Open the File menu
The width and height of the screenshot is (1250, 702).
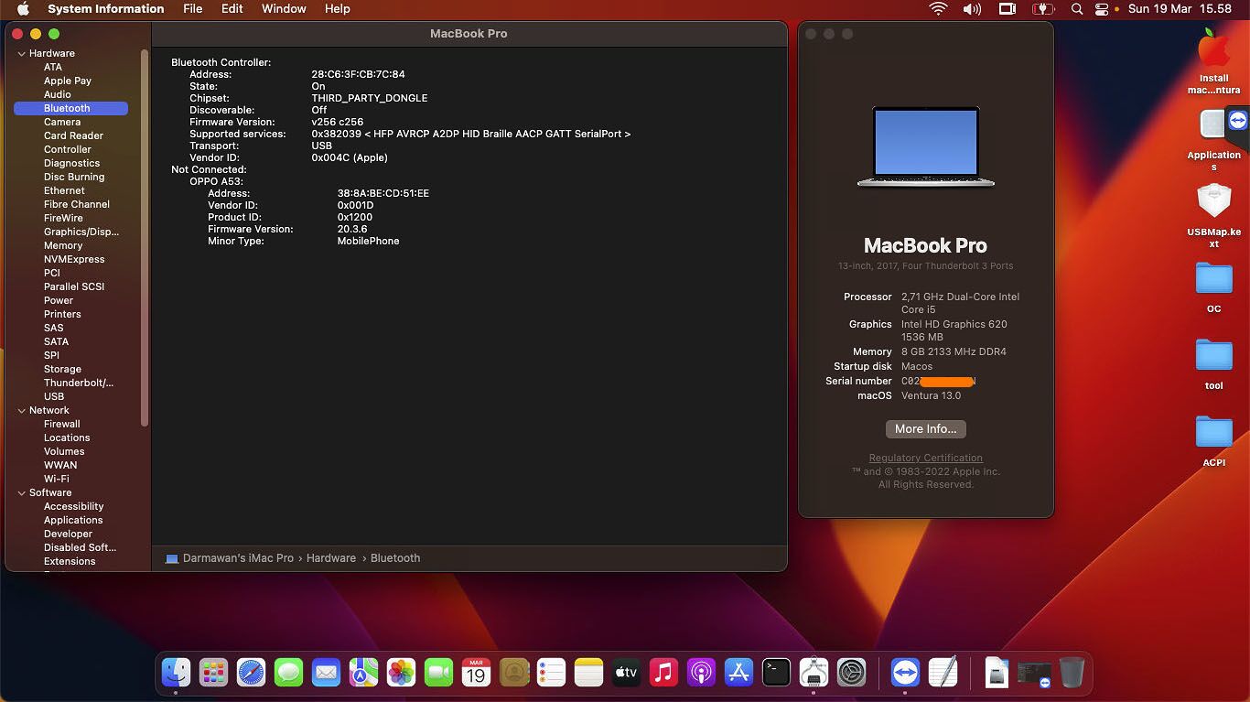(192, 9)
